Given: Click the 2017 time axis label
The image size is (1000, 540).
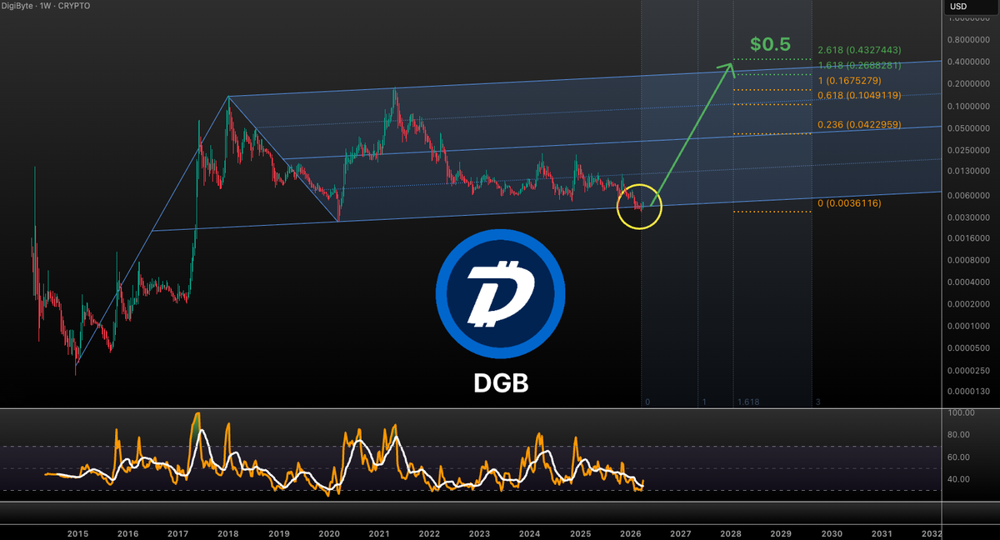Looking at the screenshot, I should click(177, 532).
